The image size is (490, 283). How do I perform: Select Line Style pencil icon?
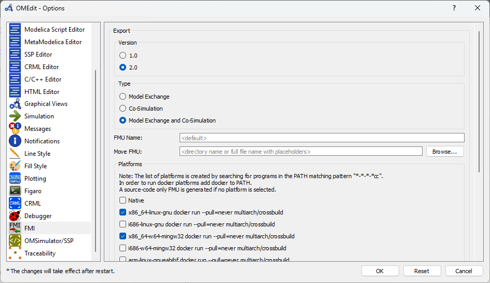(x=15, y=154)
